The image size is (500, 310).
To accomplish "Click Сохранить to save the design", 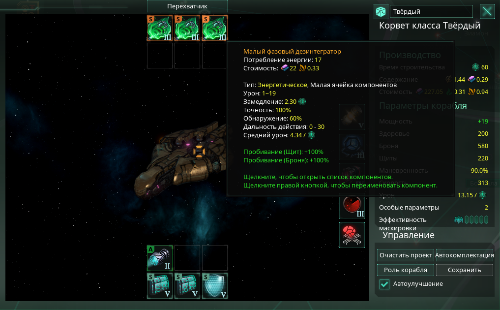I will click(x=464, y=270).
